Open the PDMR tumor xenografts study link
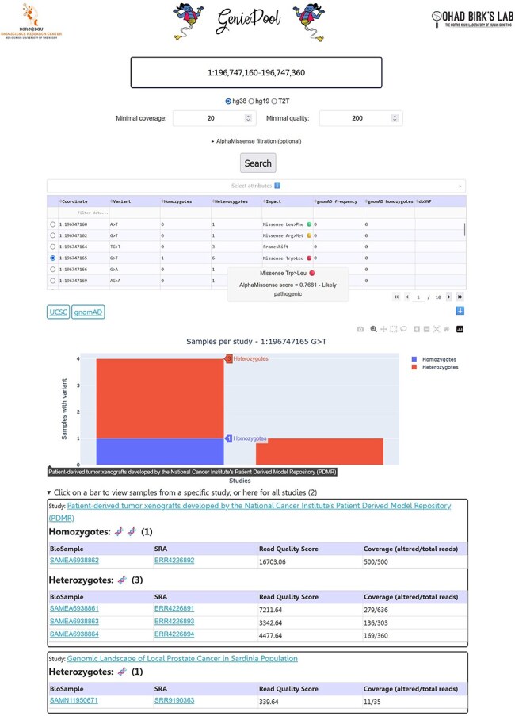The image size is (515, 716). pos(250,512)
